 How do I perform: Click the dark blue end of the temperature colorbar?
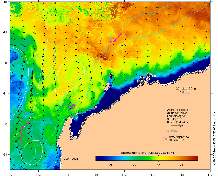pyautogui.click(x=99, y=158)
